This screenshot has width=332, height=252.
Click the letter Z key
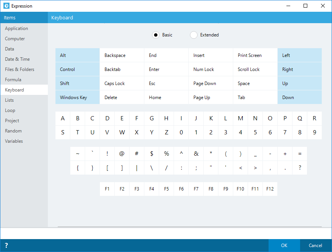click(166, 132)
